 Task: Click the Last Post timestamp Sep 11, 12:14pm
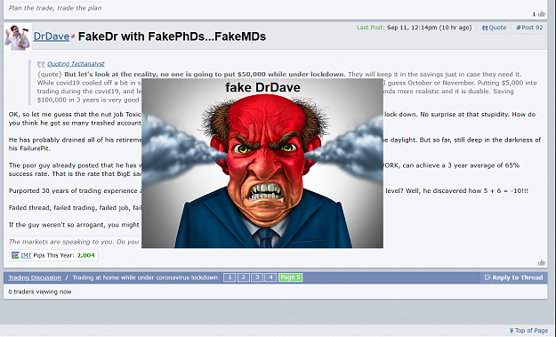coord(412,28)
